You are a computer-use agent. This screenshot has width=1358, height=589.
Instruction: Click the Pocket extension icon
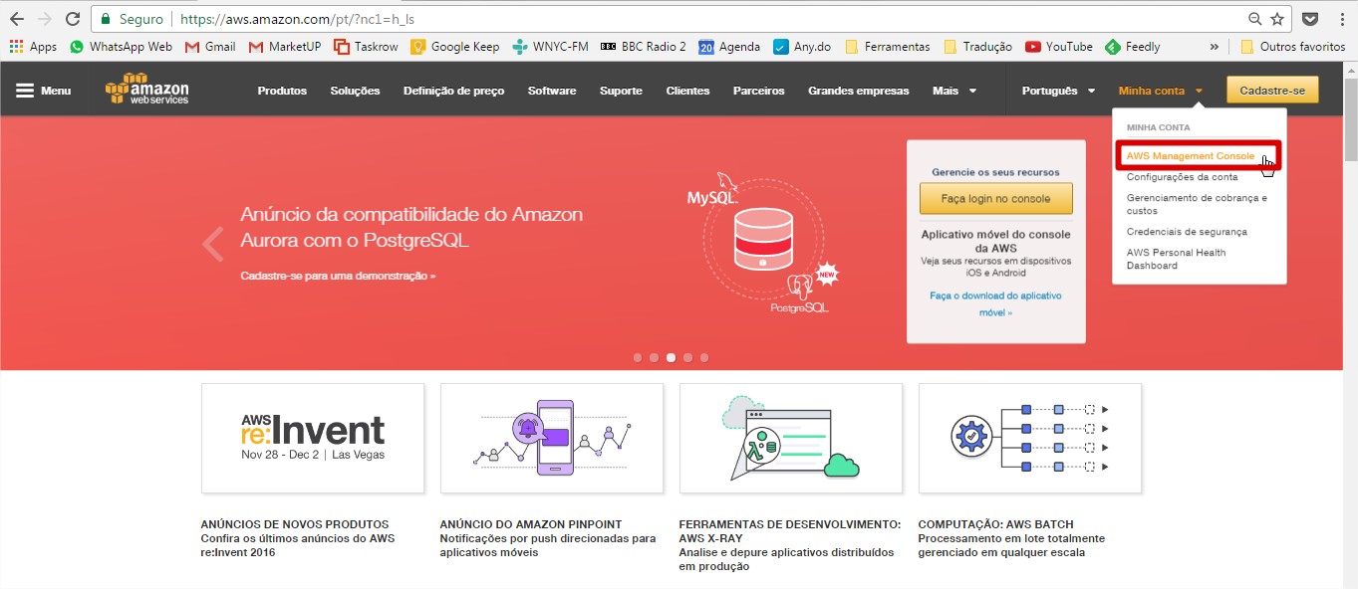point(1311,19)
